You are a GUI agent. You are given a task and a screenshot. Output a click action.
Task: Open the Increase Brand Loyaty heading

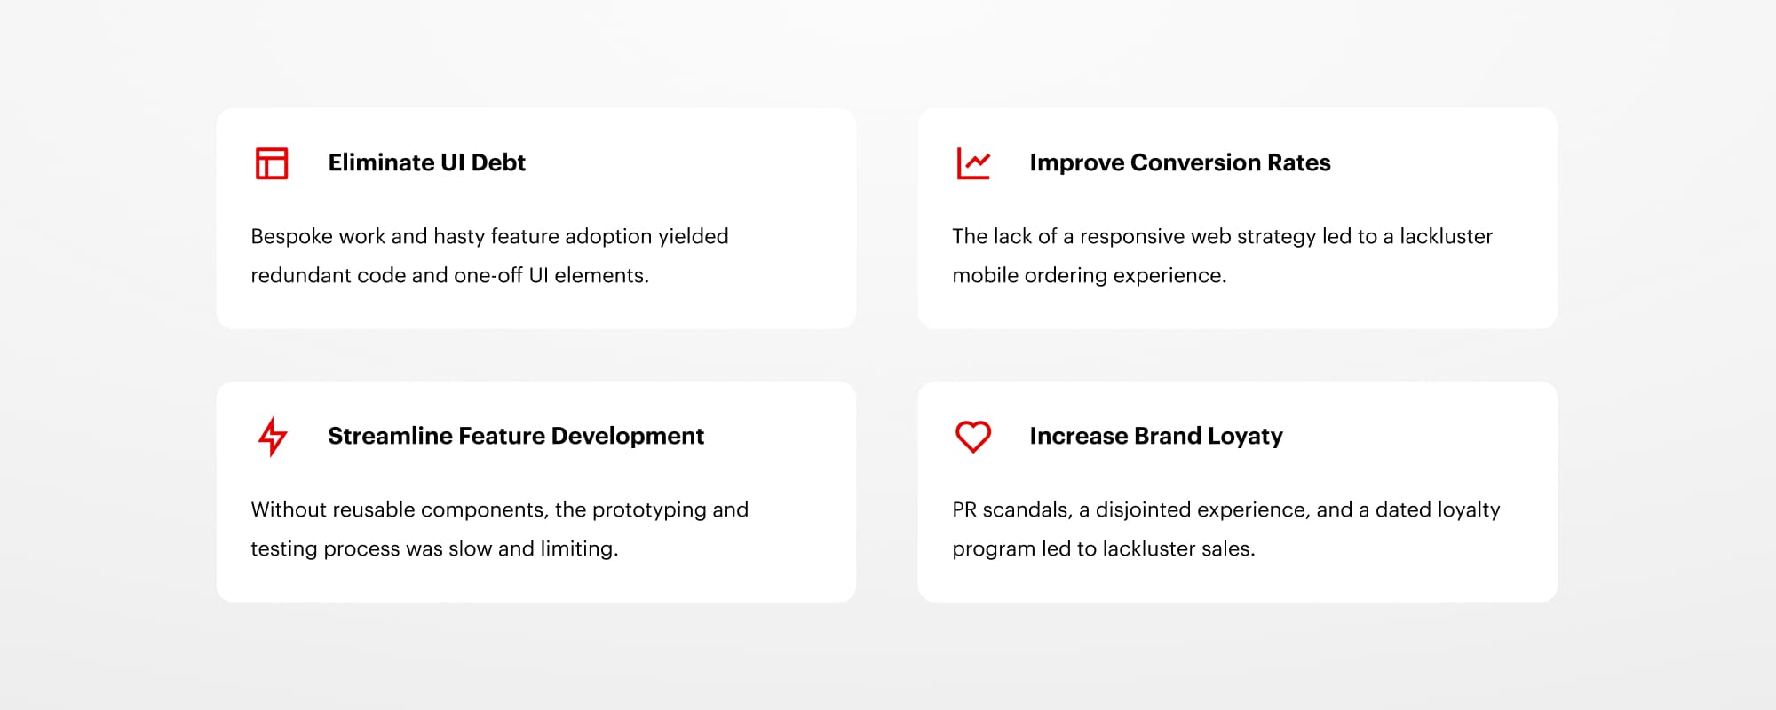[x=1156, y=436]
